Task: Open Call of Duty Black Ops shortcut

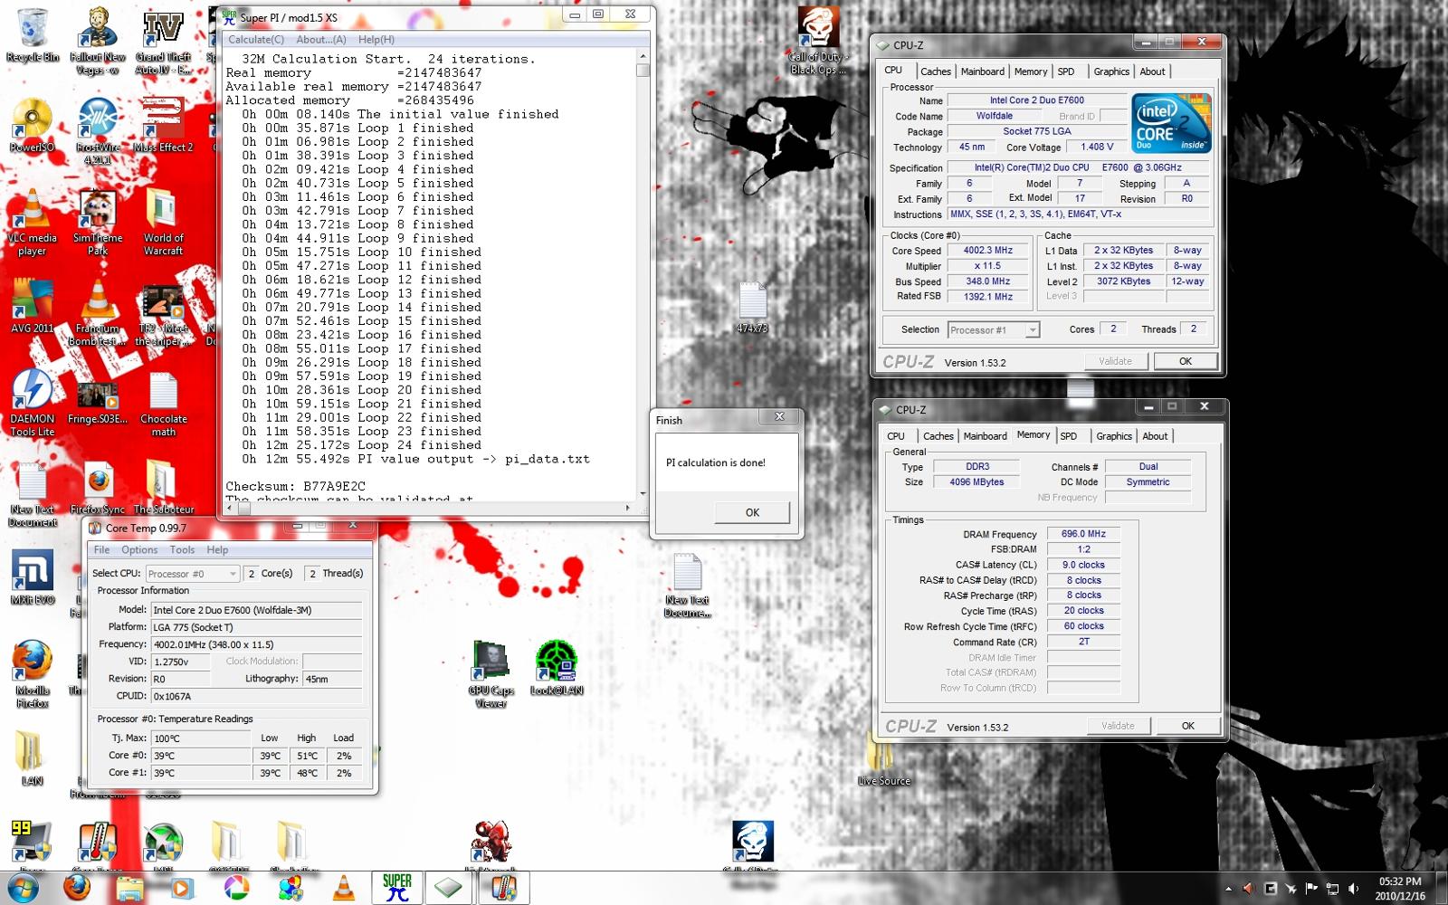Action: (817, 41)
